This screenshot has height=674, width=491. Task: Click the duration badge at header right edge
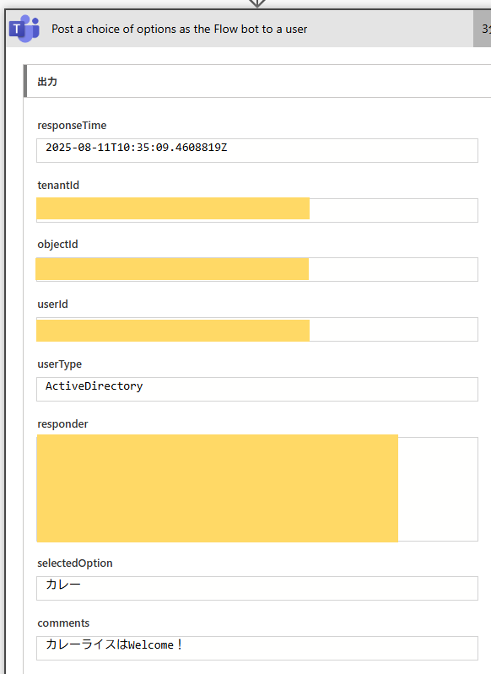483,29
